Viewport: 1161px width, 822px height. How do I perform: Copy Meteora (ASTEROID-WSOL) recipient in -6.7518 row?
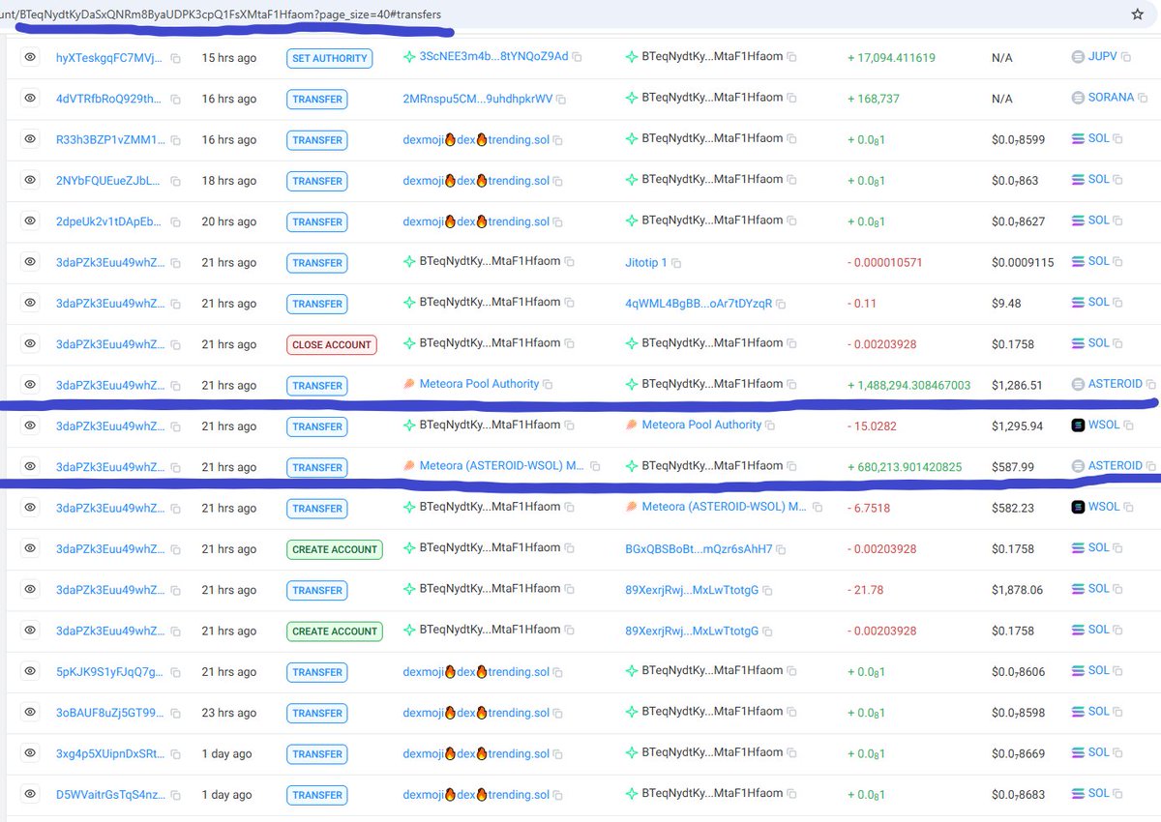pyautogui.click(x=818, y=508)
